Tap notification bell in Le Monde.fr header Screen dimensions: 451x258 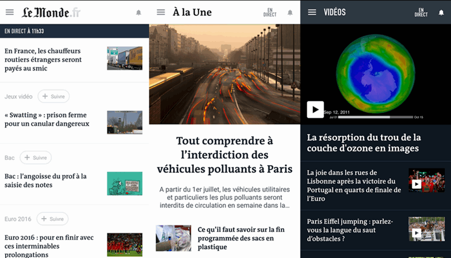click(139, 12)
